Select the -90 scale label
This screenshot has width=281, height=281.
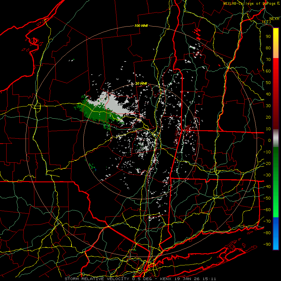coord(267,244)
